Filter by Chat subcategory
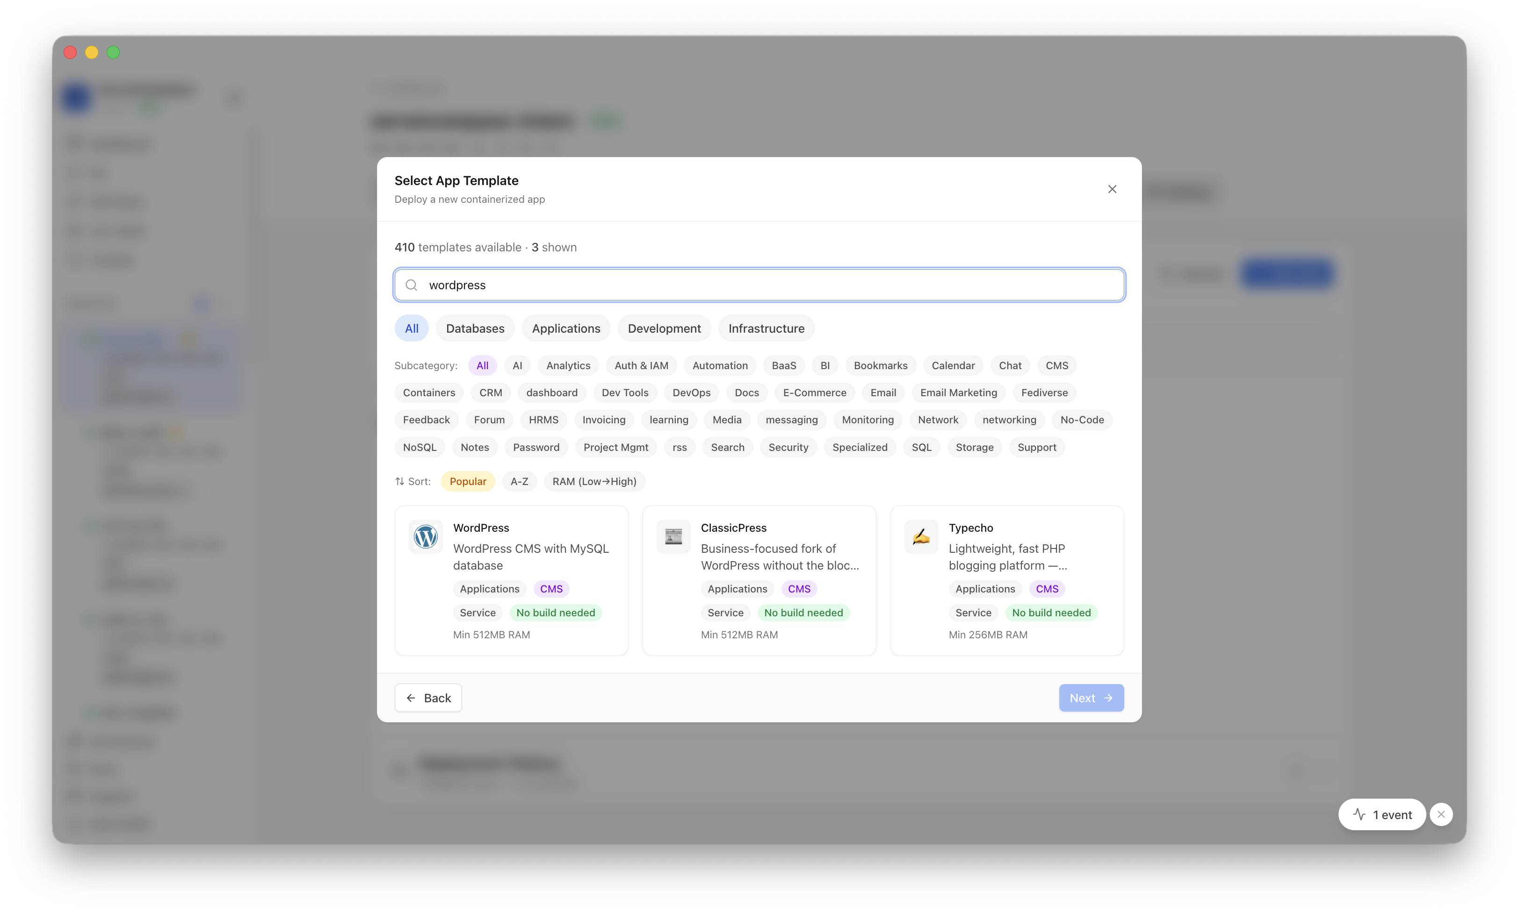Viewport: 1519px width, 913px height. click(x=1010, y=365)
